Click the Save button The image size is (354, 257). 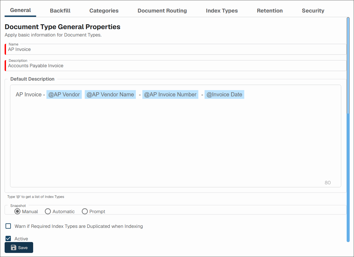19,247
